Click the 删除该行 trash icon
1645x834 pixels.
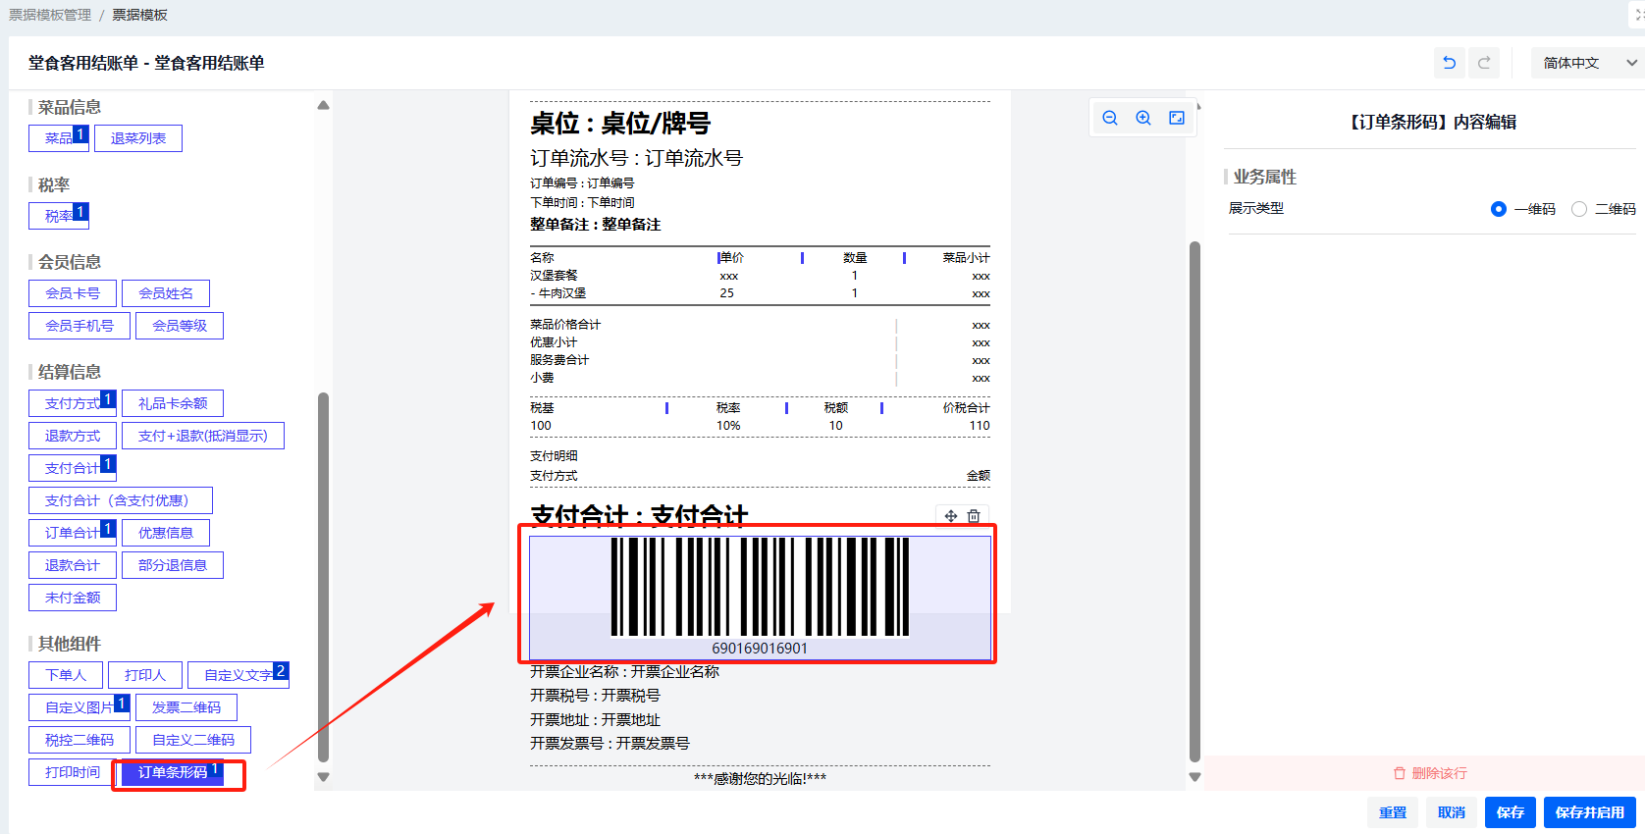(x=1400, y=773)
